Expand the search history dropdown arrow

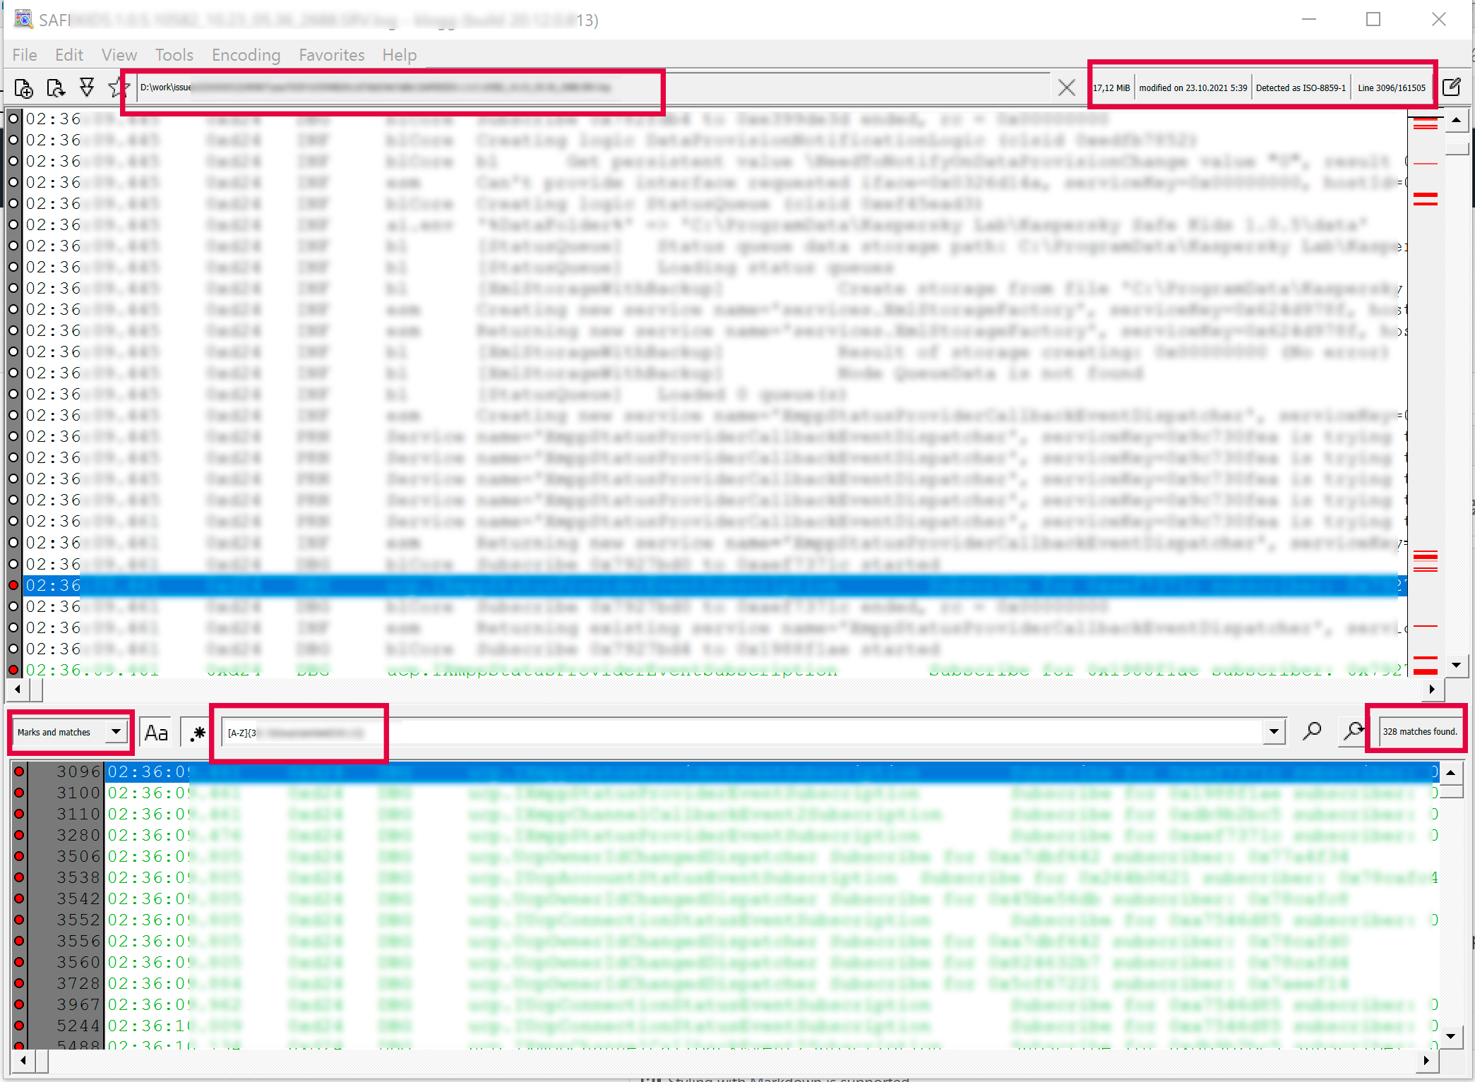click(x=1274, y=732)
